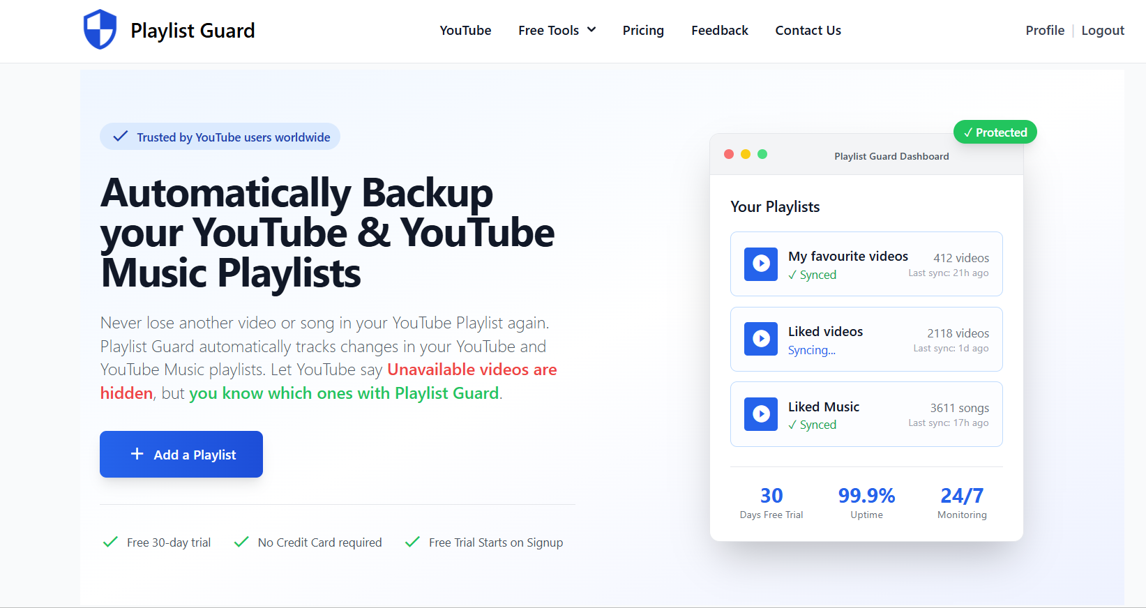Click the play icon for My favourite videos
Image resolution: width=1146 pixels, height=608 pixels.
click(x=761, y=264)
